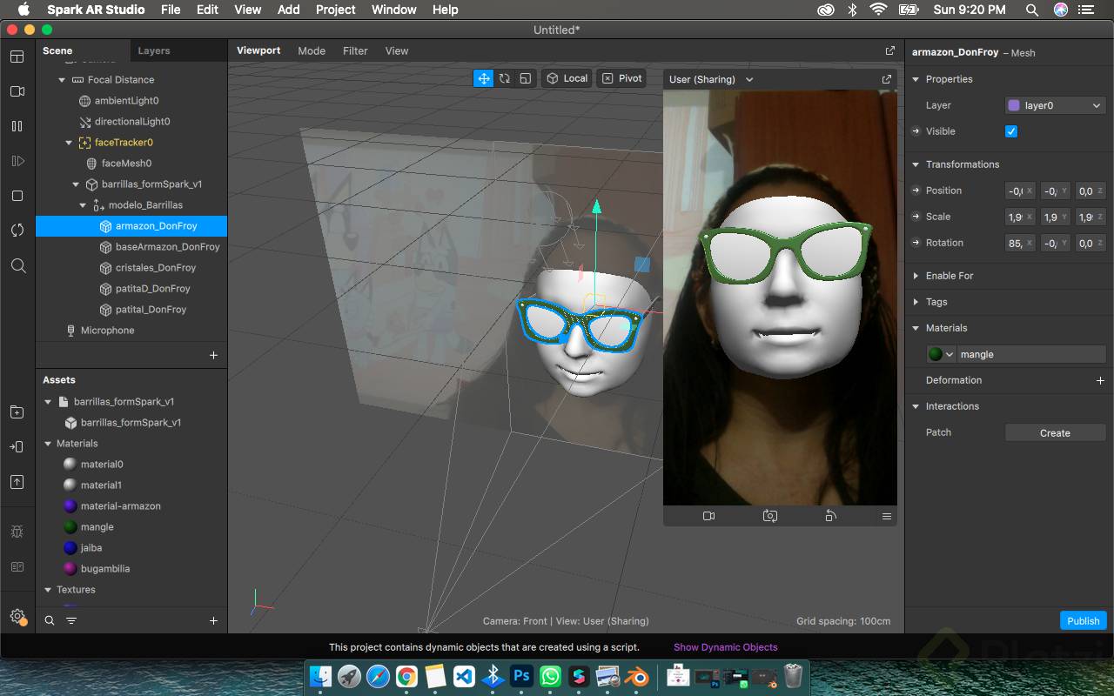Open the bug debug icon
1114x696 pixels.
pos(17,532)
